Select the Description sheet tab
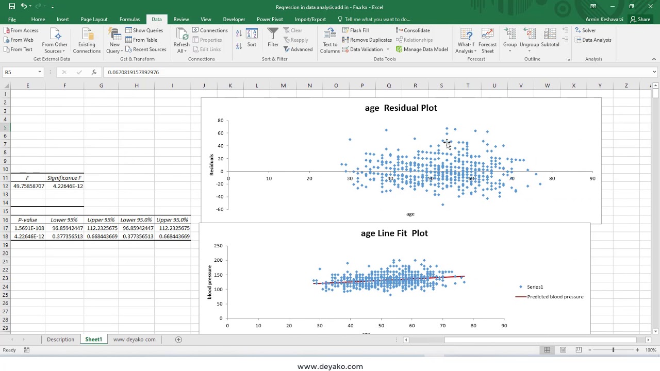The width and height of the screenshot is (660, 371). click(x=61, y=340)
